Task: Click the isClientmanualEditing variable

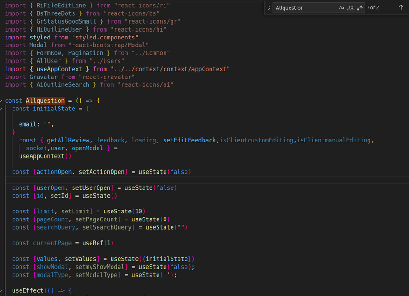Action: 334,140
